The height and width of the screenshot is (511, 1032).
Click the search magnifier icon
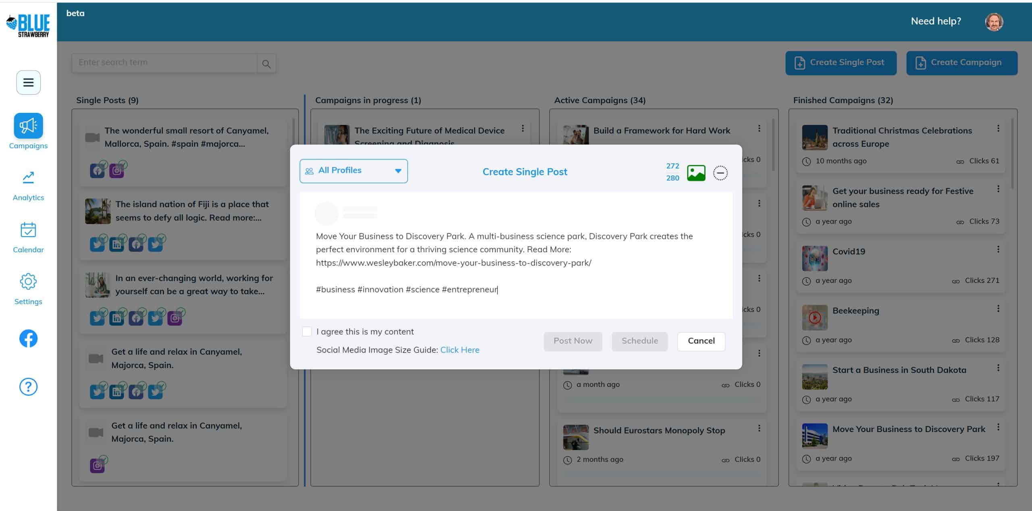(266, 64)
